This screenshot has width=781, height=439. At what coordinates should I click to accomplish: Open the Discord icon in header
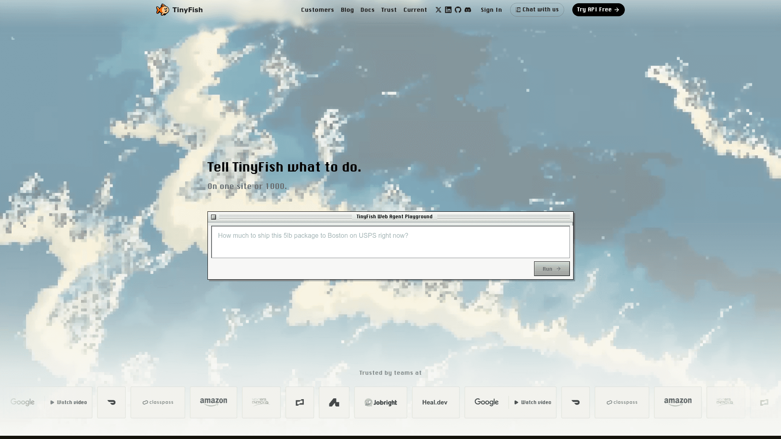click(x=468, y=10)
